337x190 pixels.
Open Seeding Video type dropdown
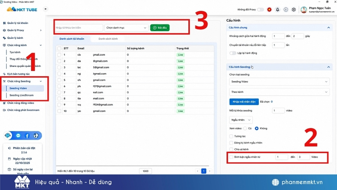tap(279, 81)
